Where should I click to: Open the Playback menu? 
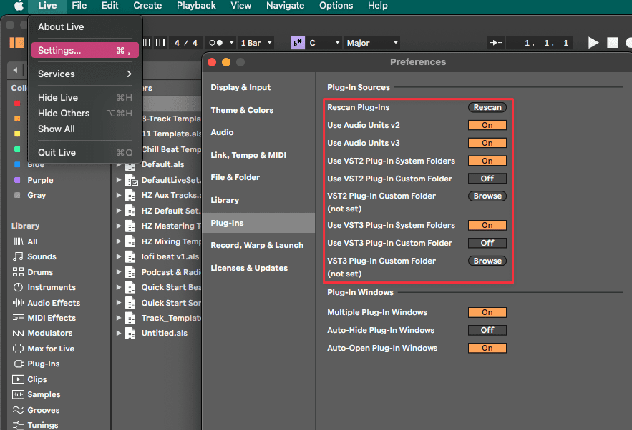[196, 6]
